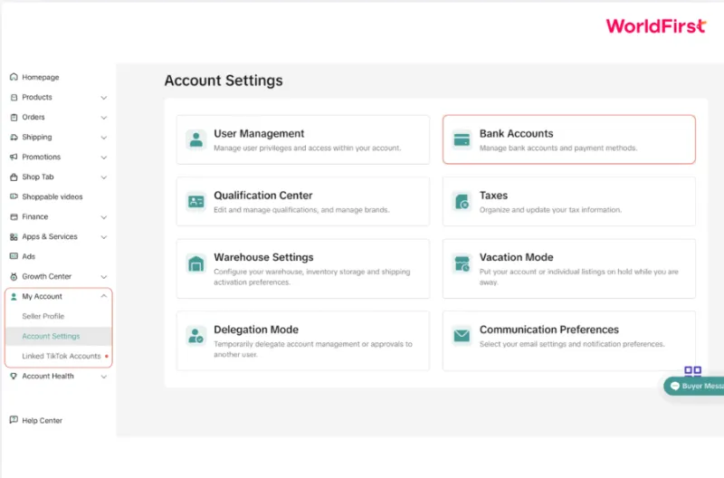Expand the Shop Tab menu chevron
Image resolution: width=724 pixels, height=478 pixels.
(104, 177)
